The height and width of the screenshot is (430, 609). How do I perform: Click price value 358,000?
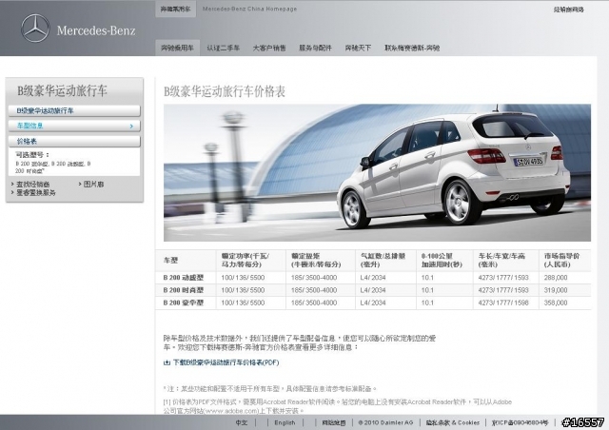click(556, 303)
